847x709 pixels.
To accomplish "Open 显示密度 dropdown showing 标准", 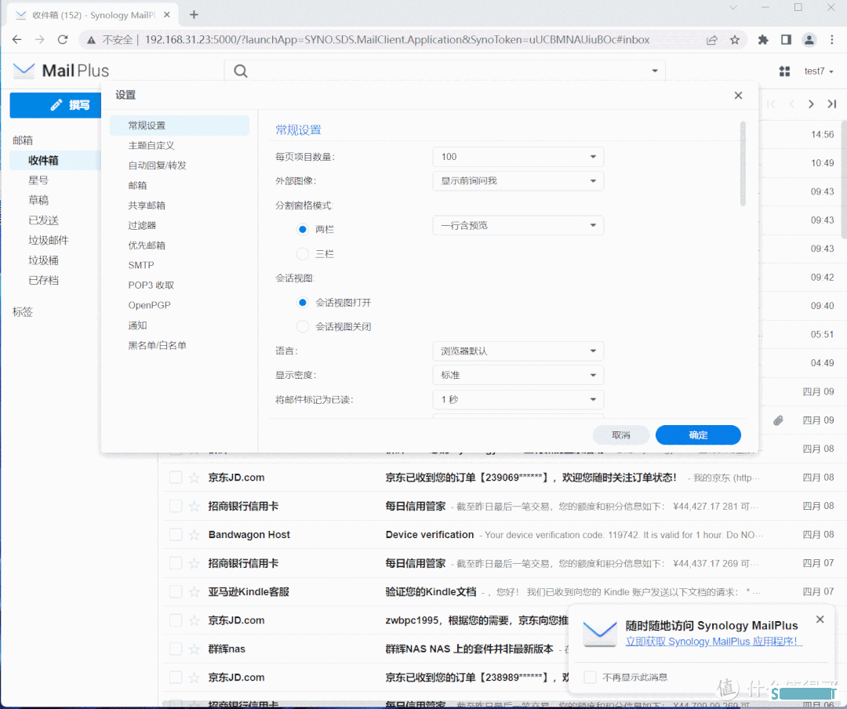I will click(x=518, y=375).
